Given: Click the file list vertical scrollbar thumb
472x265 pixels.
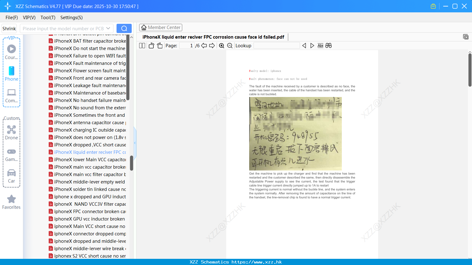Looking at the screenshot, I should click(131, 163).
